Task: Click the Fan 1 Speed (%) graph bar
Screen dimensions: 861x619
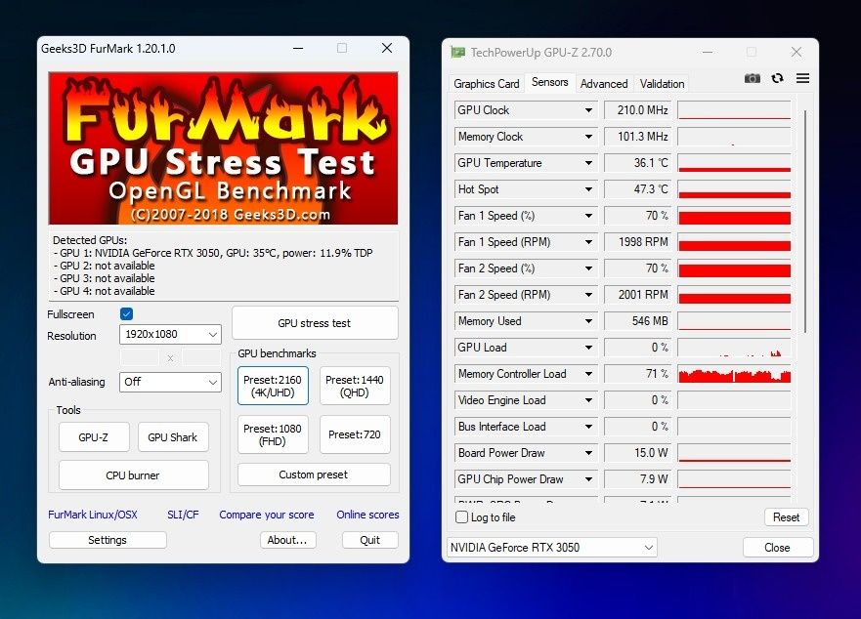Action: coord(735,216)
